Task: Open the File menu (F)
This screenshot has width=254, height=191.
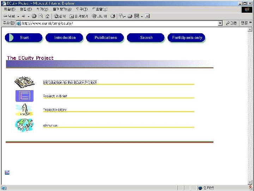Action: click(10, 9)
